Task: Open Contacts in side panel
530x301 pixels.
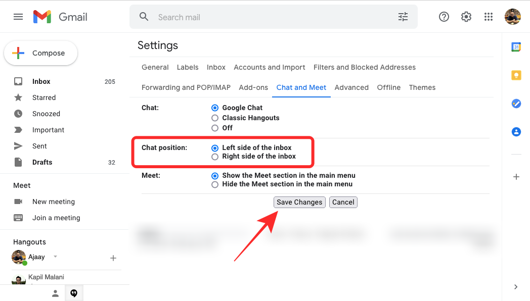Action: click(x=516, y=132)
